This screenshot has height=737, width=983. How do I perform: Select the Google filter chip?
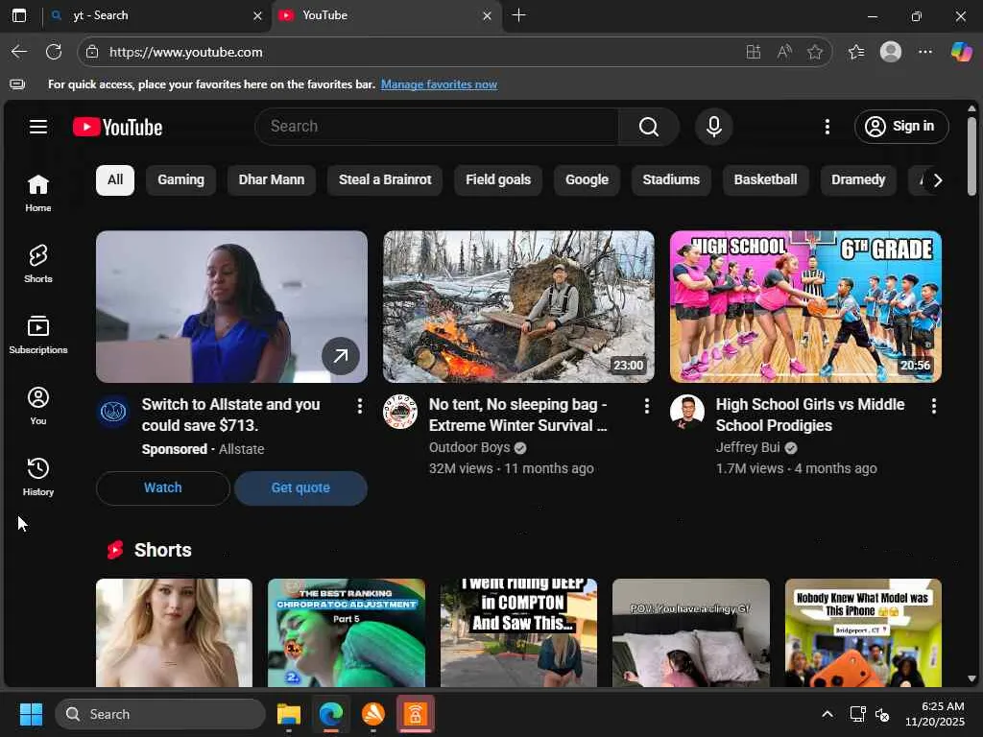pos(587,180)
